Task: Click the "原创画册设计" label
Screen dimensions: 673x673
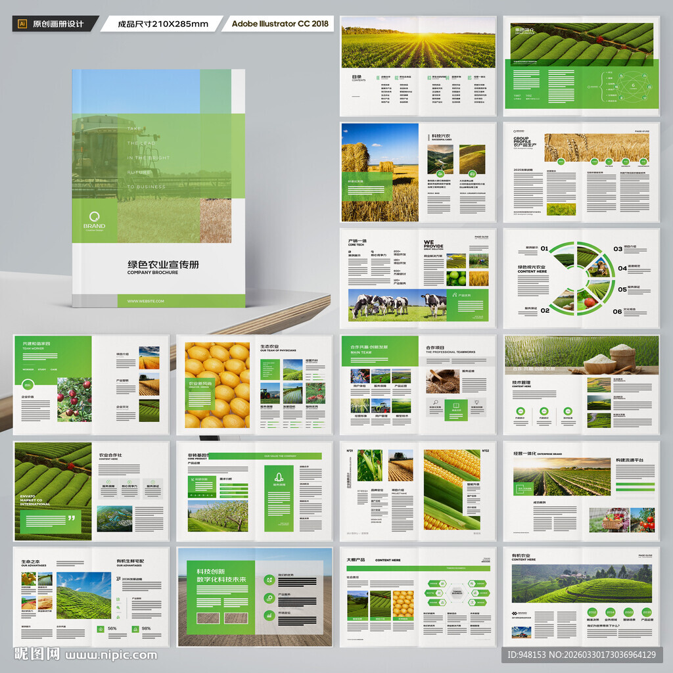Action: [x=58, y=24]
